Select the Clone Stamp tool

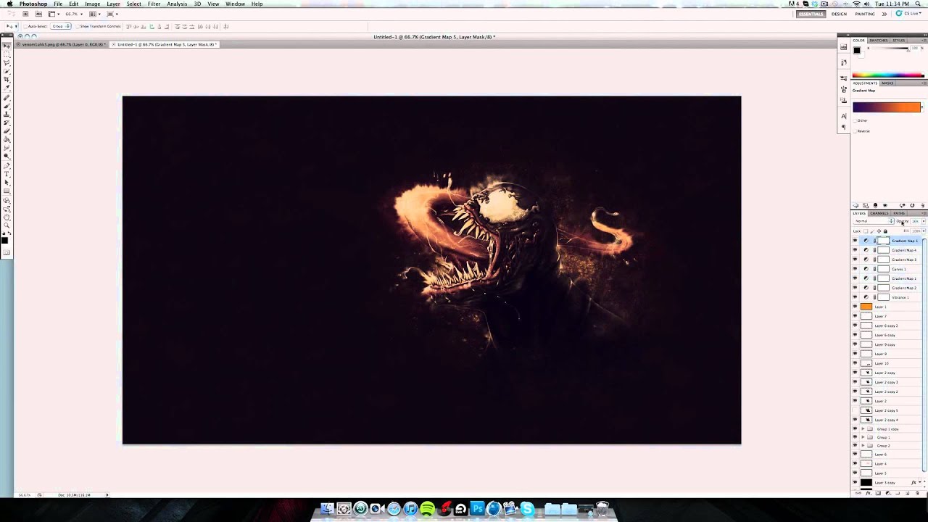7,115
